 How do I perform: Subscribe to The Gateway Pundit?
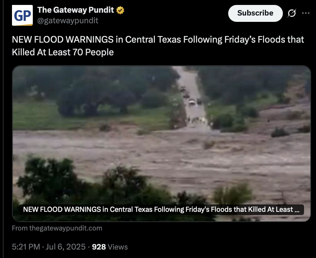(x=255, y=13)
